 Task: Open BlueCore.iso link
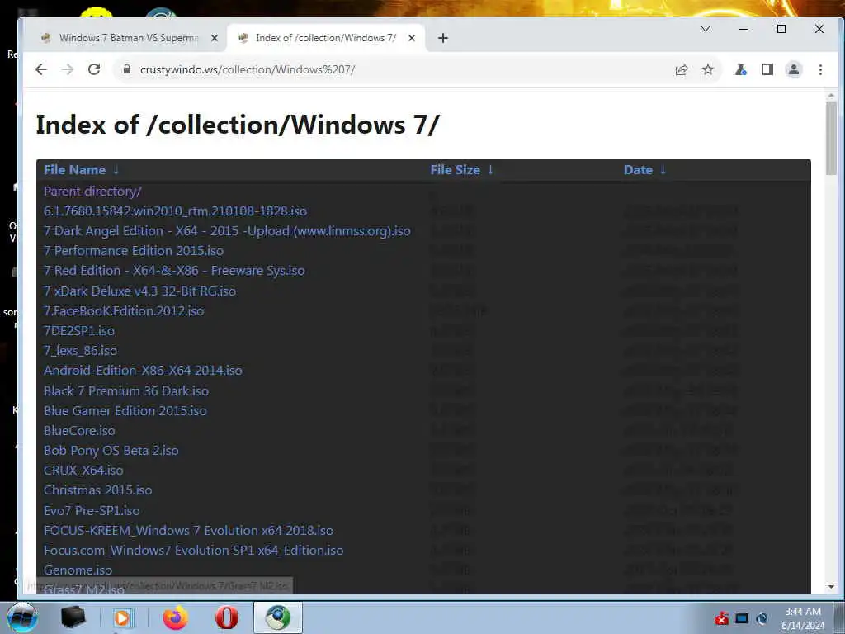pyautogui.click(x=79, y=431)
